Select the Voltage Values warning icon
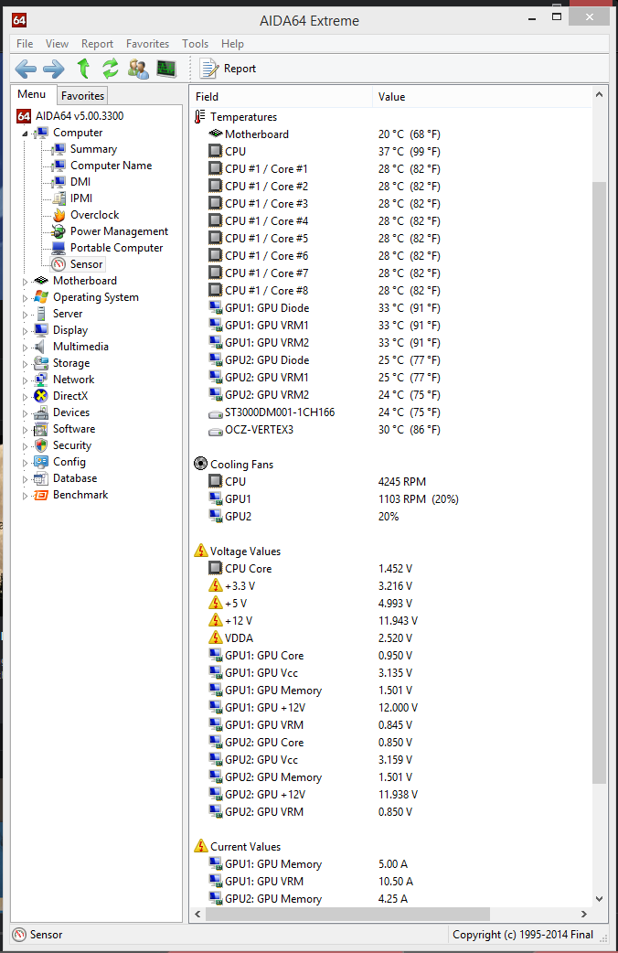This screenshot has height=953, width=618. (x=201, y=551)
